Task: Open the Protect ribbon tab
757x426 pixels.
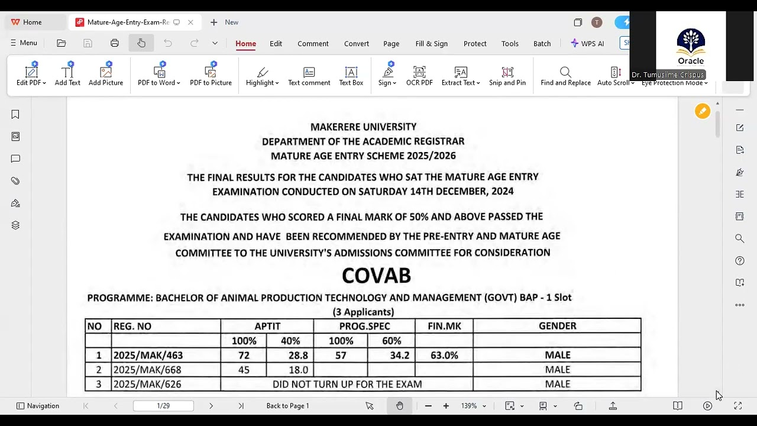Action: [475, 44]
